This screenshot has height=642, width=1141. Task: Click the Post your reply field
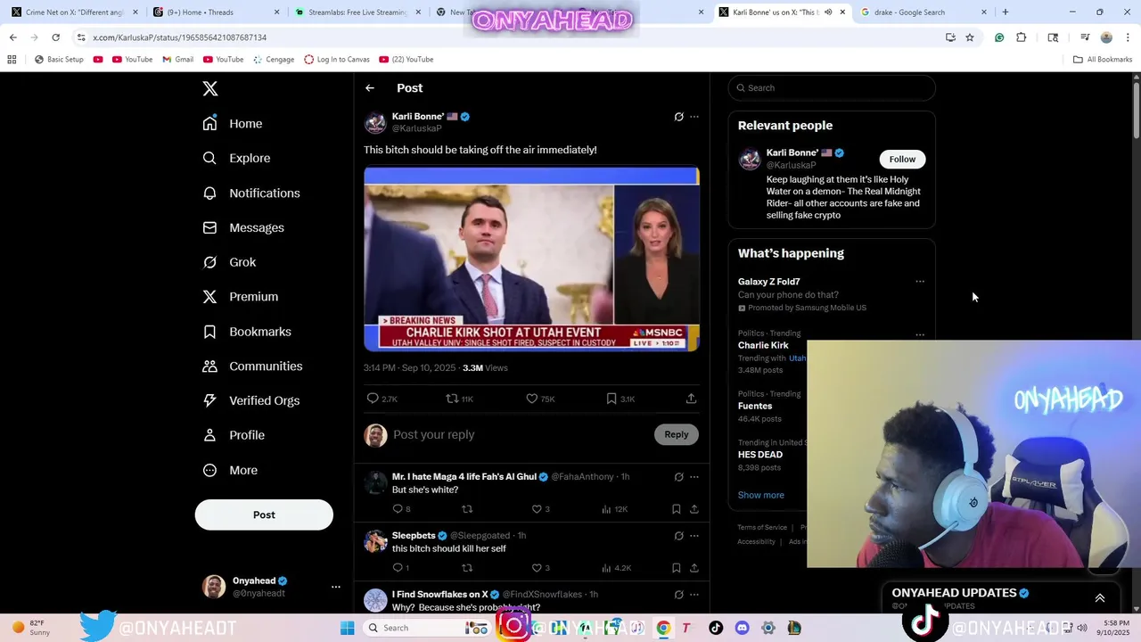click(x=521, y=434)
